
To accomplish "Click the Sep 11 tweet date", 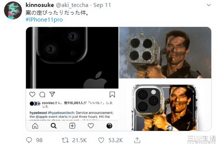I will (x=95, y=5).
